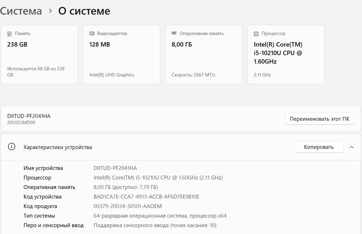Click the info icon beside Характеристики устройства

coord(12,147)
